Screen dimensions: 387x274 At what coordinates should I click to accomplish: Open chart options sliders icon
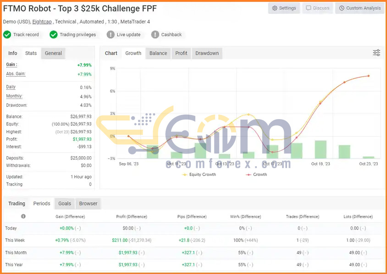376,53
